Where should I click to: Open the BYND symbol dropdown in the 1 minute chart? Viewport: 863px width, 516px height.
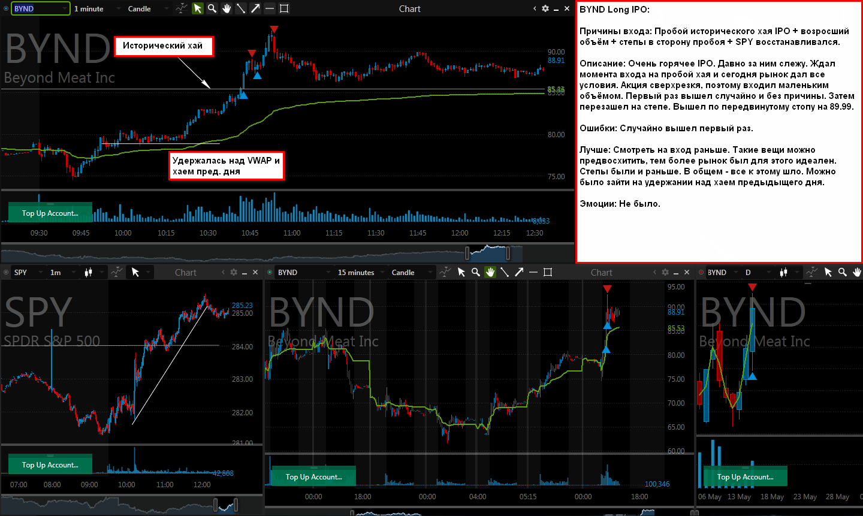pos(40,8)
